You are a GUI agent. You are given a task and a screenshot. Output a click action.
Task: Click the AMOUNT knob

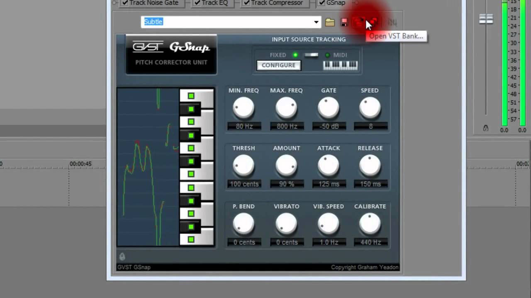pyautogui.click(x=286, y=166)
